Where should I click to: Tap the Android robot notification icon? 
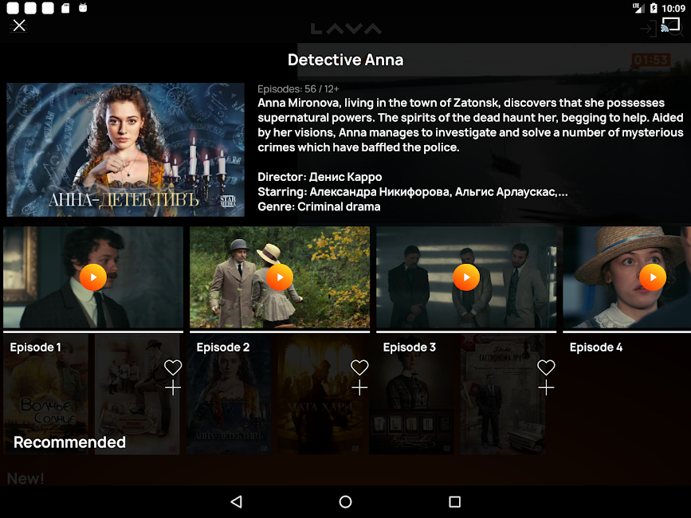pyautogui.click(x=83, y=7)
